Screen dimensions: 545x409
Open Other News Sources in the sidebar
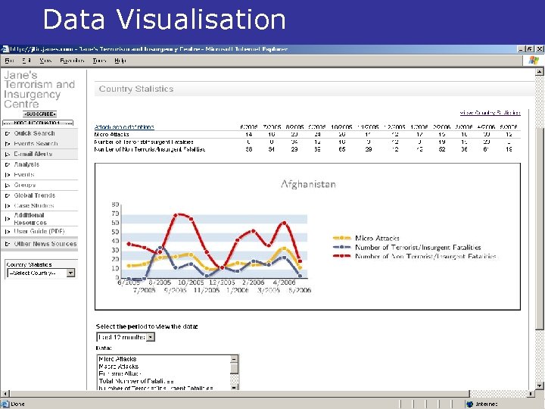(x=45, y=244)
